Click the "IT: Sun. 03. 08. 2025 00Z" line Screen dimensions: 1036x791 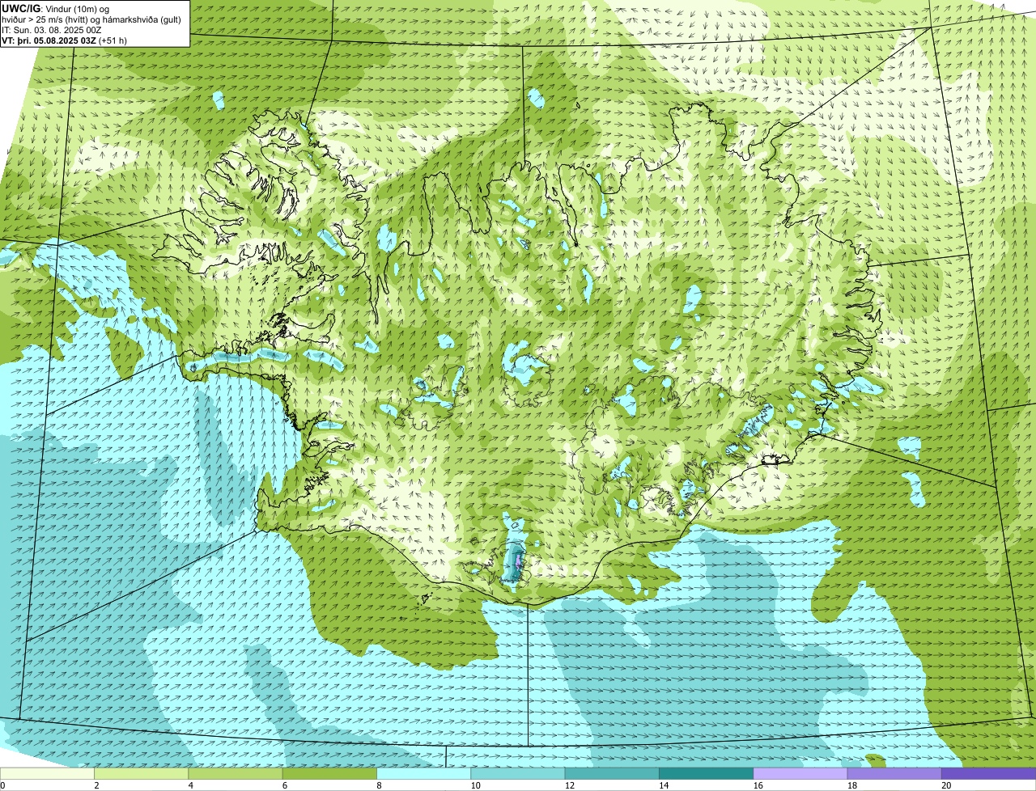(52, 30)
